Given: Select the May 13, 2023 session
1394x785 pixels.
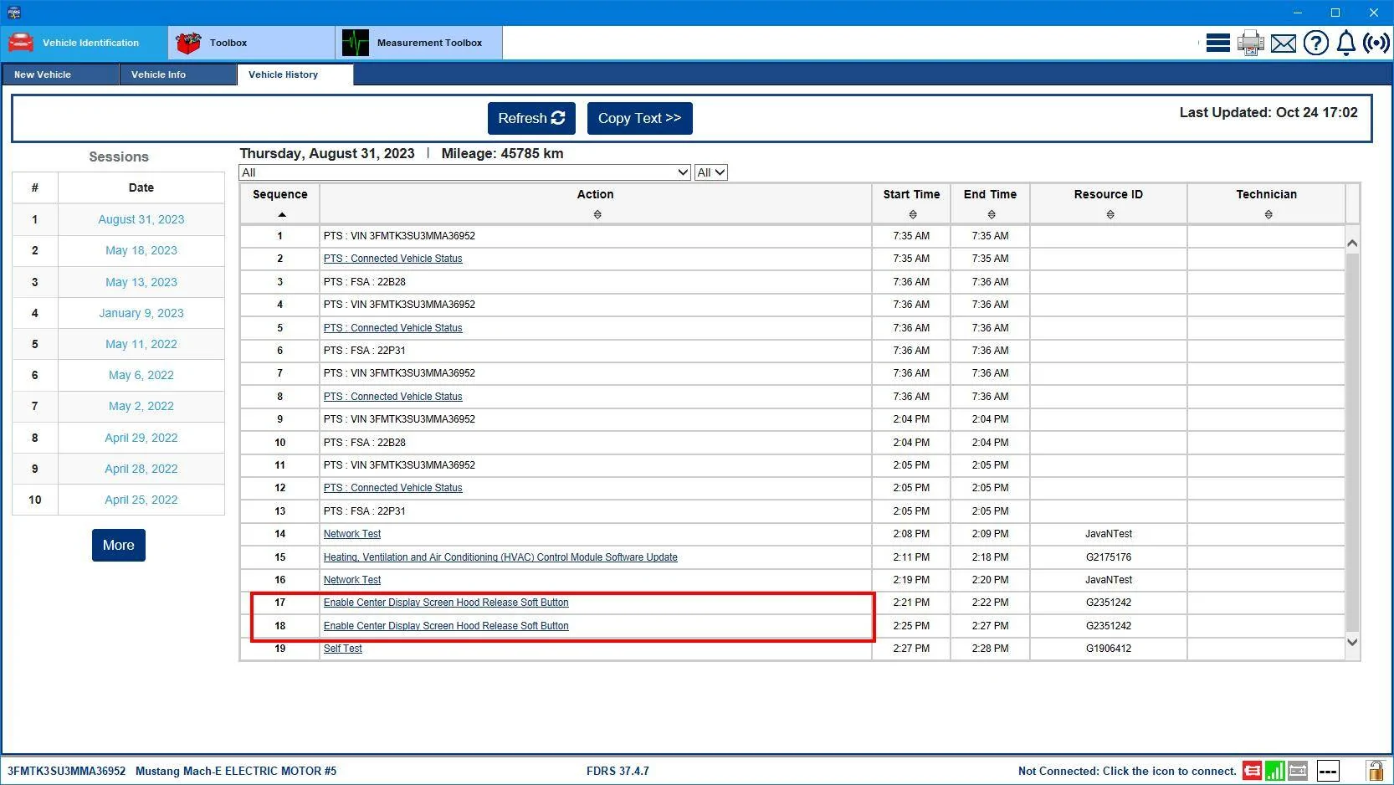Looking at the screenshot, I should [x=141, y=282].
